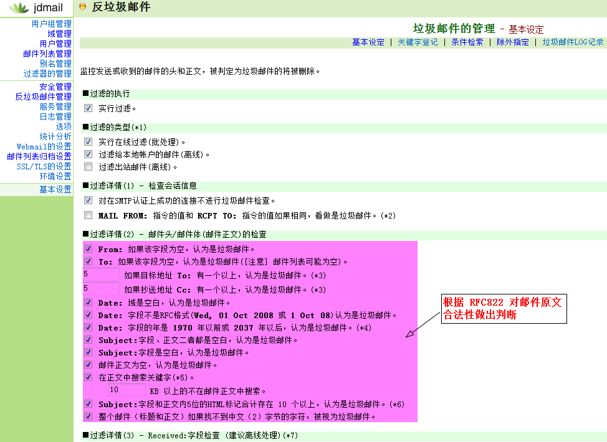Open 反垃圾邮件管理 in the sidebar
The width and height of the screenshot is (607, 442).
tap(44, 96)
